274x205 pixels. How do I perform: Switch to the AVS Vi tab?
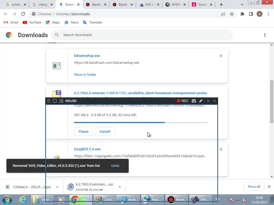pyautogui.click(x=149, y=5)
